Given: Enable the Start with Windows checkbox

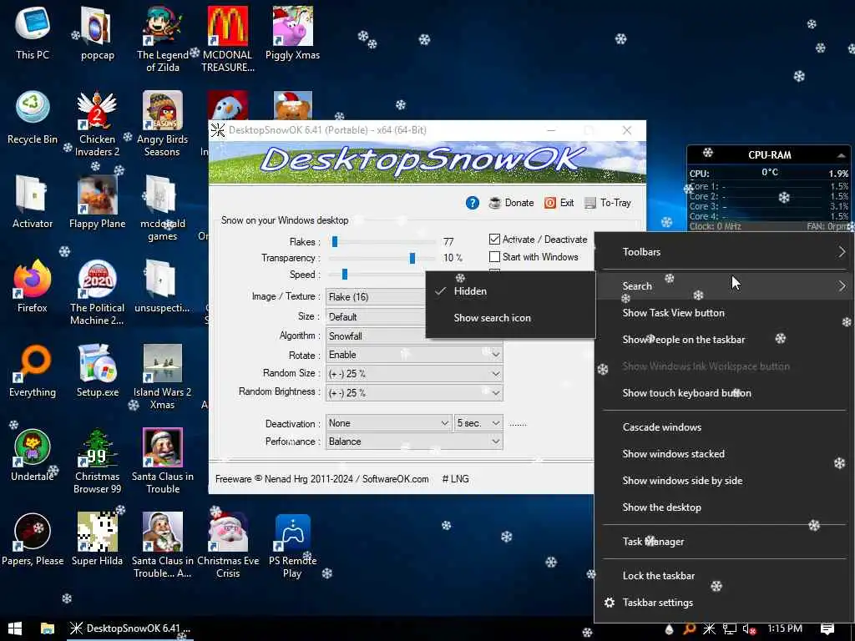Looking at the screenshot, I should click(x=494, y=257).
